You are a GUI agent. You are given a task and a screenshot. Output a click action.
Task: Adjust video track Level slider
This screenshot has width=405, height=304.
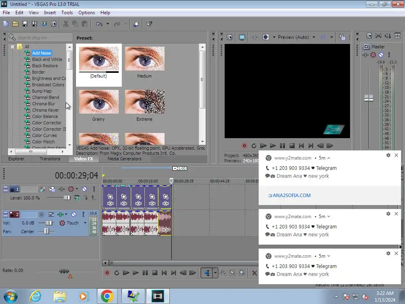[x=66, y=198]
